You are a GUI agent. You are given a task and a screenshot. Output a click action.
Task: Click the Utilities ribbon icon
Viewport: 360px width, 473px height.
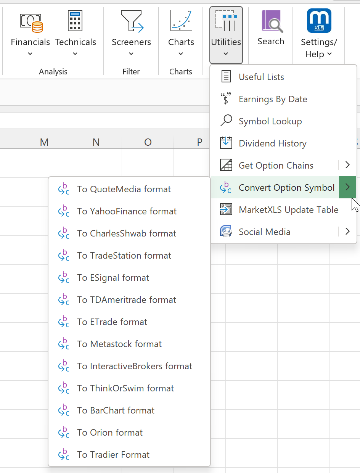pyautogui.click(x=226, y=21)
